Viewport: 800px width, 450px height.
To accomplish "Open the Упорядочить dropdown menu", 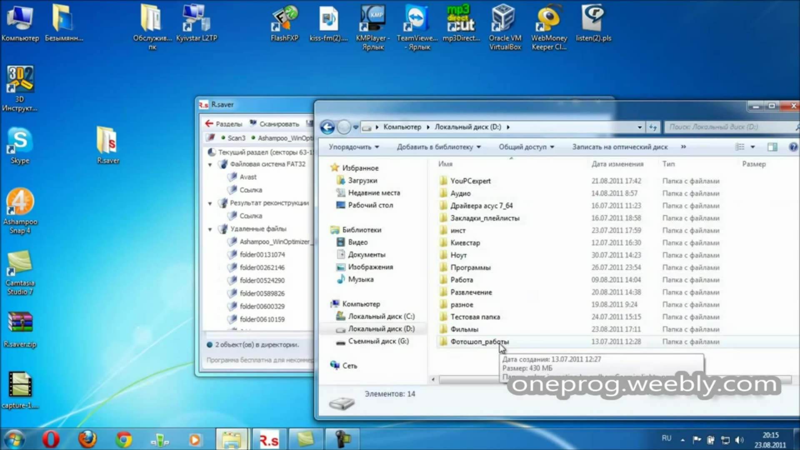I will [354, 147].
